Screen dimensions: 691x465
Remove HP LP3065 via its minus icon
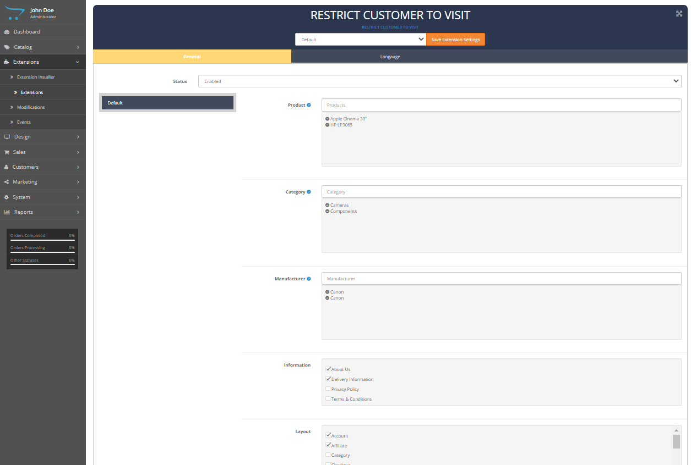point(328,125)
